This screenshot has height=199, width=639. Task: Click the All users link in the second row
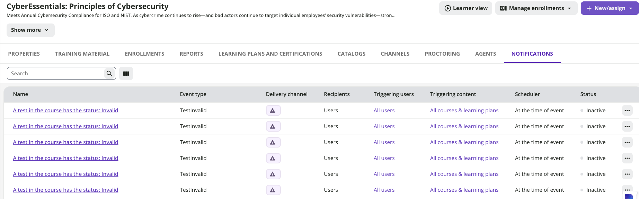[384, 126]
